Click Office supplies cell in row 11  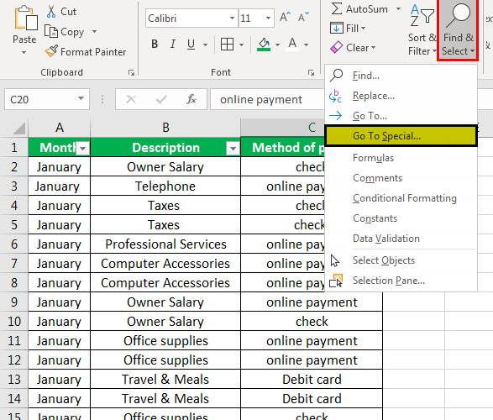coord(165,341)
